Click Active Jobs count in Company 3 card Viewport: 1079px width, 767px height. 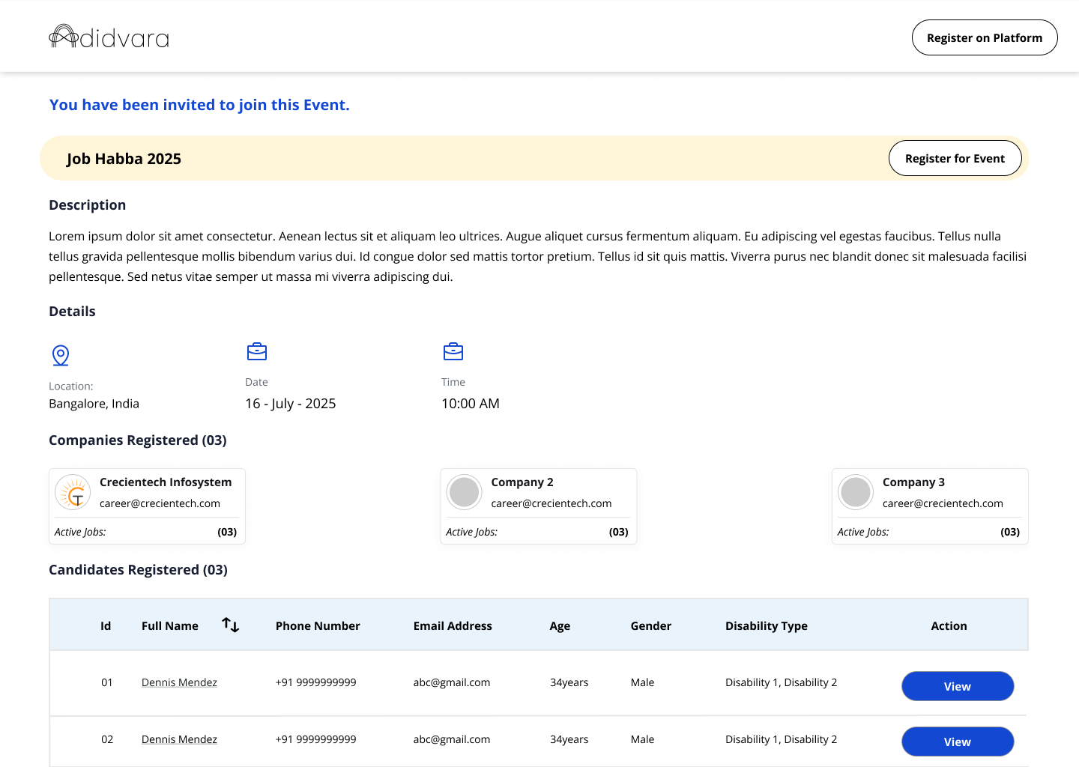(1010, 532)
